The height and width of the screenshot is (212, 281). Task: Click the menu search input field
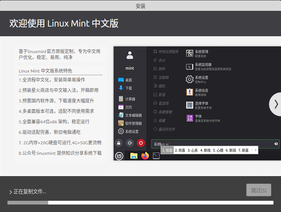(x=215, y=144)
